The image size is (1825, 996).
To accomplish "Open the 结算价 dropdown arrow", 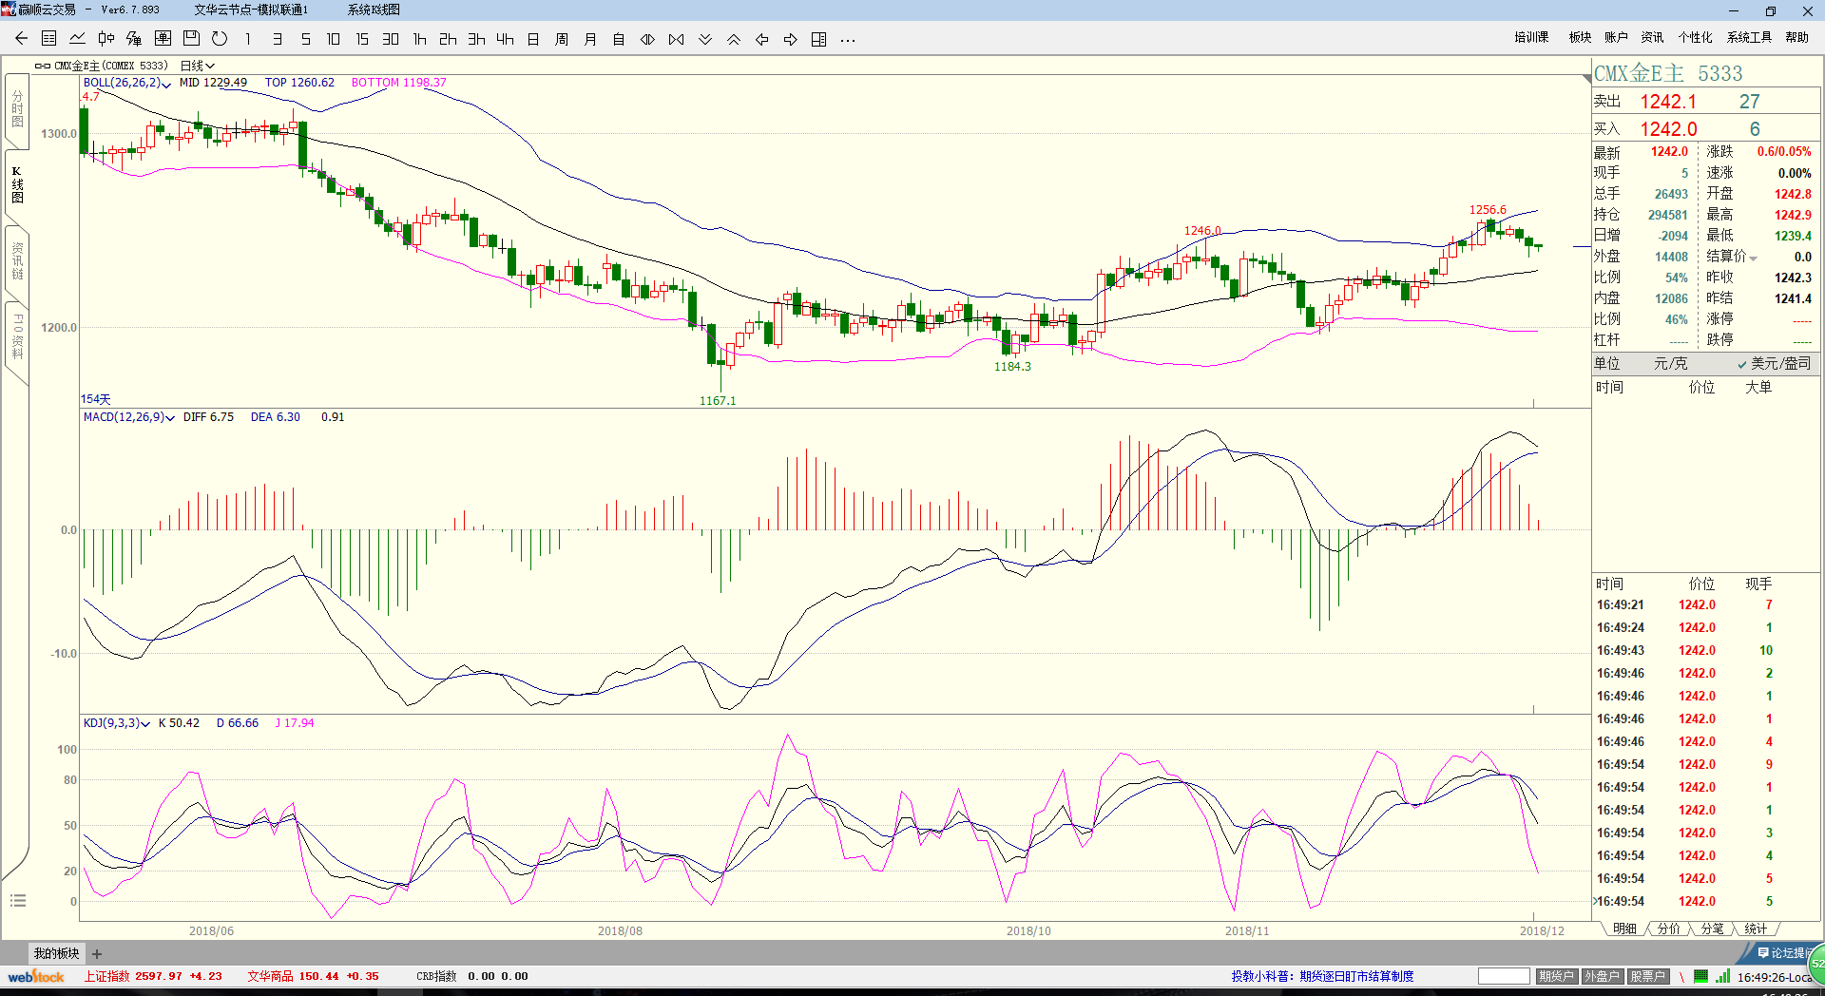I will (x=1753, y=259).
